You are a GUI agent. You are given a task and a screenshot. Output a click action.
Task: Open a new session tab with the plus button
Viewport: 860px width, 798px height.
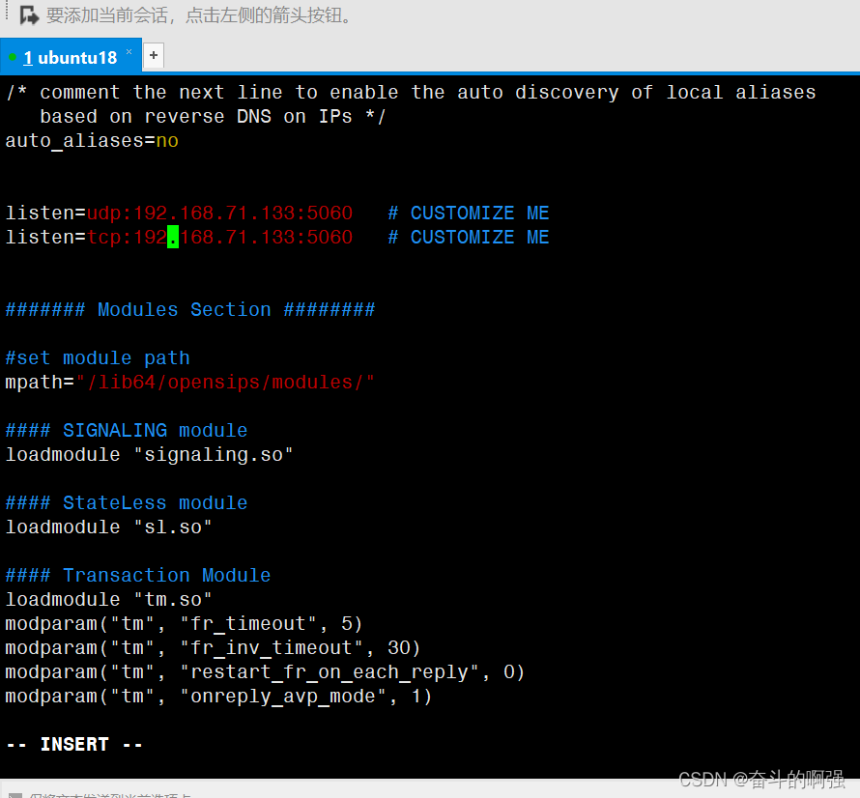(153, 55)
